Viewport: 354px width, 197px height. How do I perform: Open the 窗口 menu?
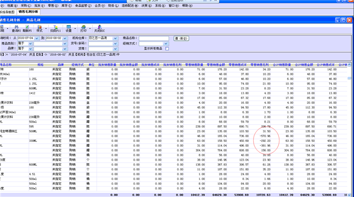click(x=173, y=6)
